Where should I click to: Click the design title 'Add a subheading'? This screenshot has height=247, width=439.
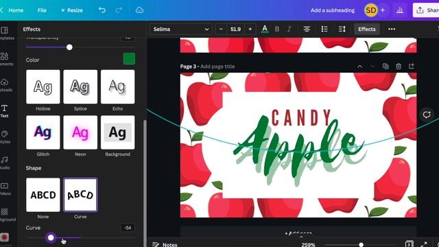pos(333,10)
